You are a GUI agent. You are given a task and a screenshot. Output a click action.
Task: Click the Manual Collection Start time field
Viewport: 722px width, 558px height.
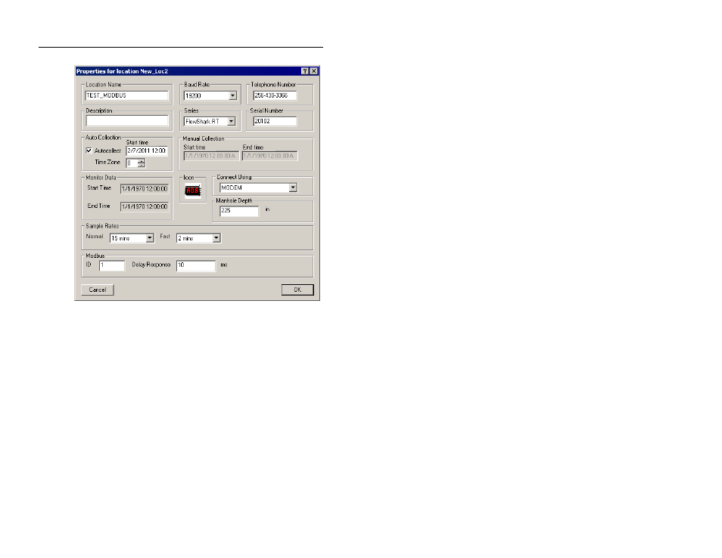pyautogui.click(x=211, y=156)
